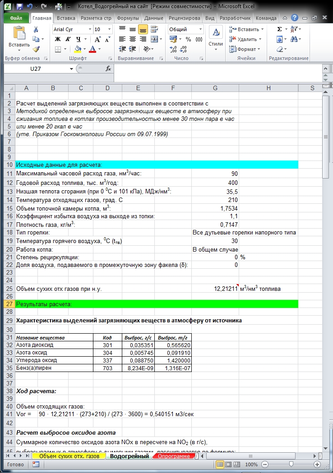This screenshot has width=333, height=473.
Task: Apply the red font color
Action: point(92,49)
